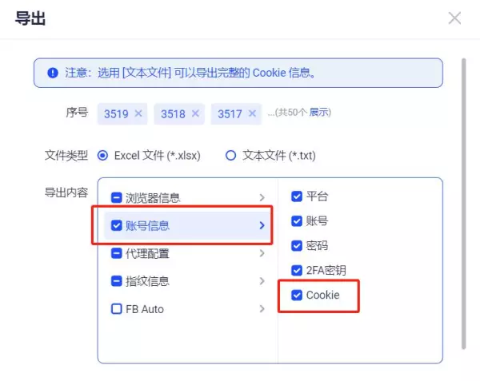Image resolution: width=480 pixels, height=381 pixels.
Task: Uncheck the 密码 checkbox
Action: (297, 246)
